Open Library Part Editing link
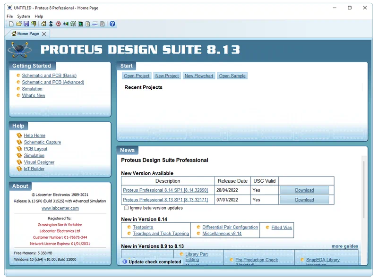Image resolution: width=378 pixels, height=279 pixels. (196, 257)
